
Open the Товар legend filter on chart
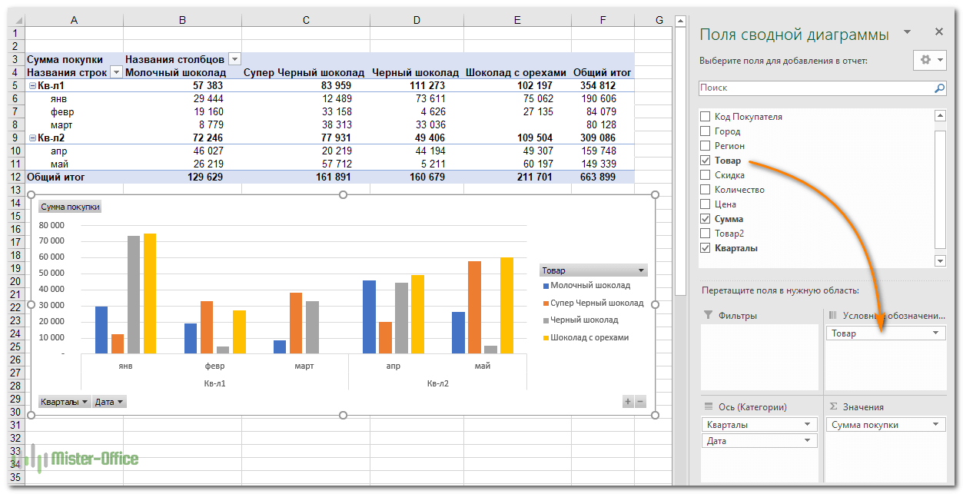point(641,270)
